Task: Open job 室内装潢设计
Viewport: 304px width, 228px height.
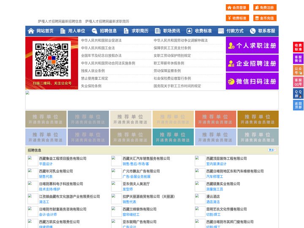Action: click(x=216, y=164)
